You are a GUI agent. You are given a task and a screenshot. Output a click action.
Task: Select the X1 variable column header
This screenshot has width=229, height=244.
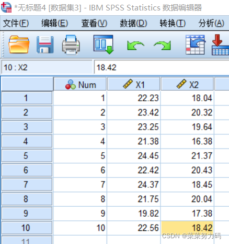coord(133,84)
